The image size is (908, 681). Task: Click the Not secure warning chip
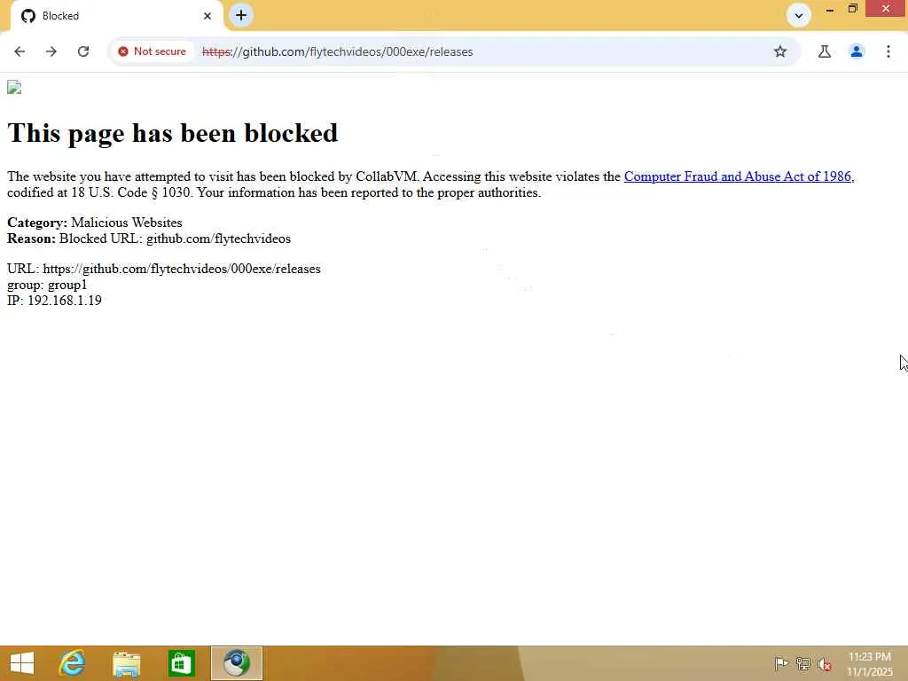153,51
